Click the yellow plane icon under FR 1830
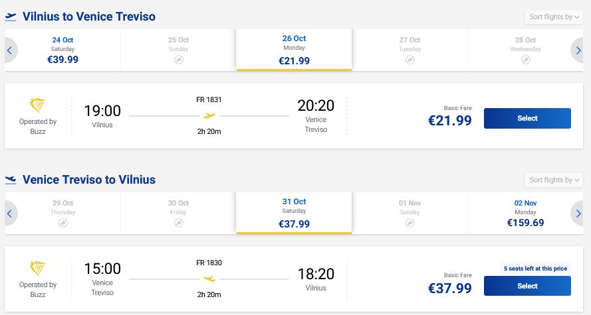The height and width of the screenshot is (315, 591). [x=209, y=279]
